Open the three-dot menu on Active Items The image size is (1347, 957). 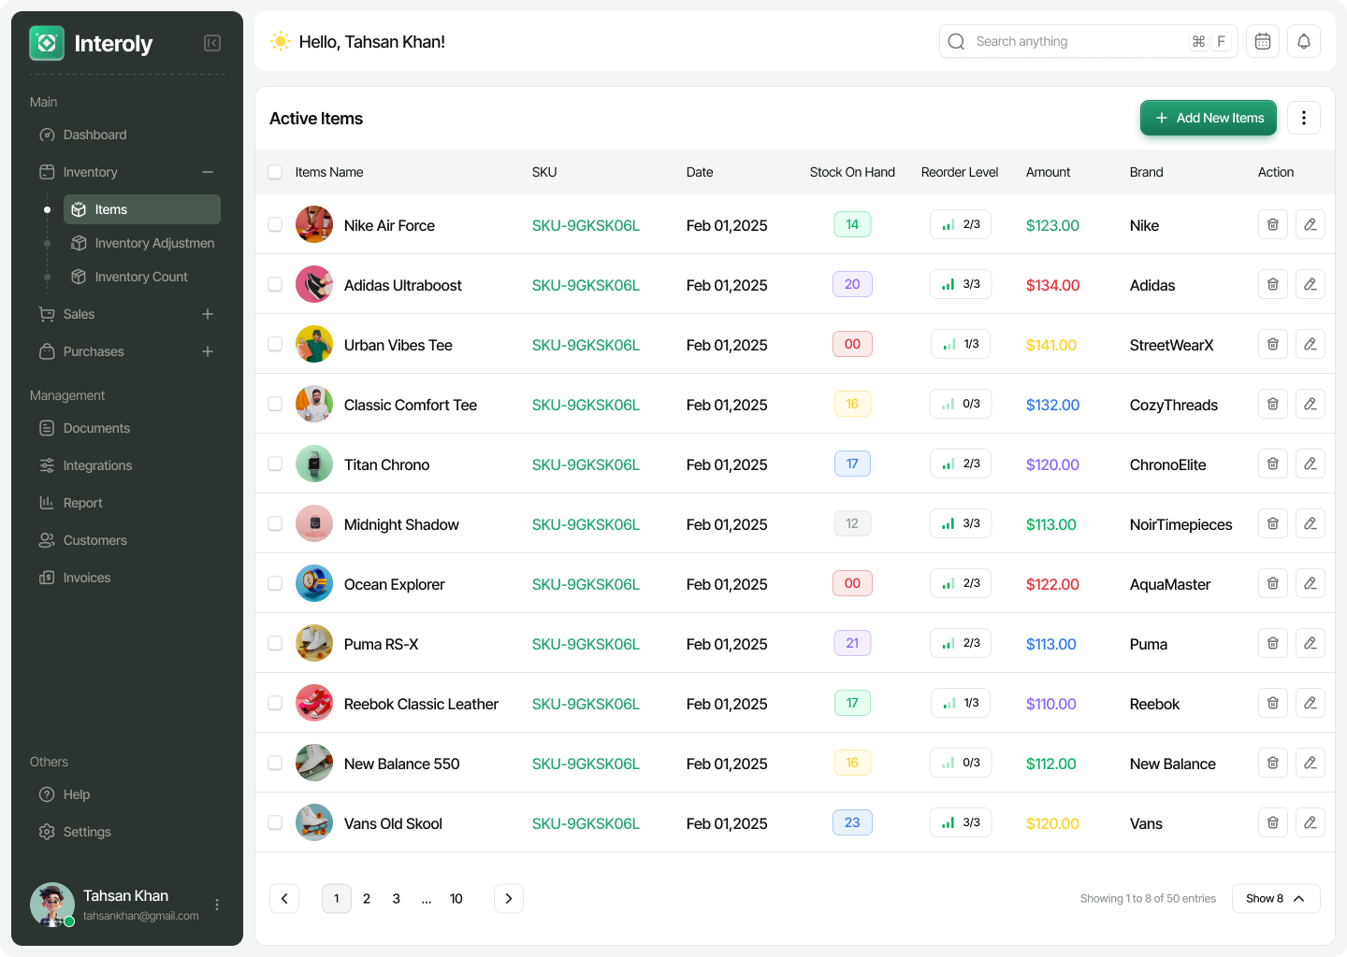tap(1304, 118)
